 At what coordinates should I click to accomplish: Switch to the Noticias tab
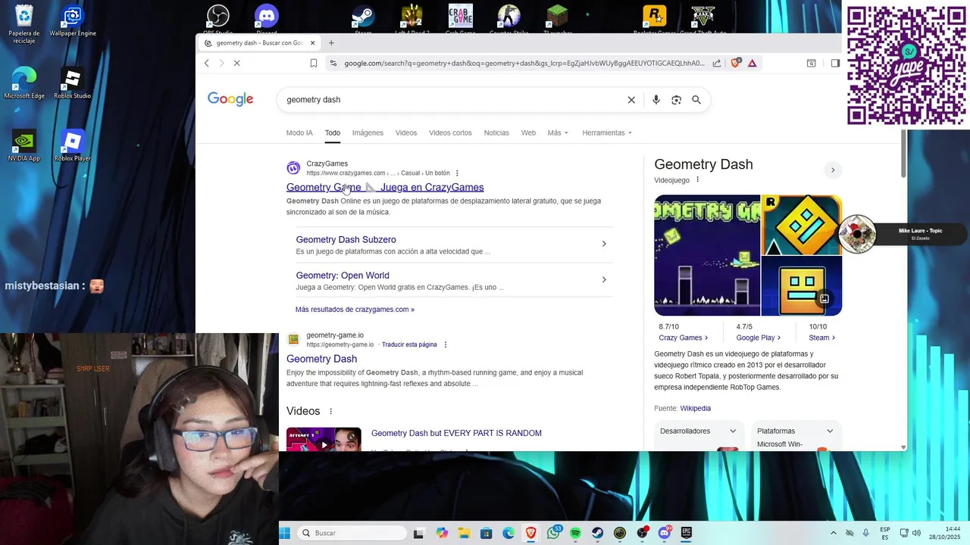click(496, 132)
